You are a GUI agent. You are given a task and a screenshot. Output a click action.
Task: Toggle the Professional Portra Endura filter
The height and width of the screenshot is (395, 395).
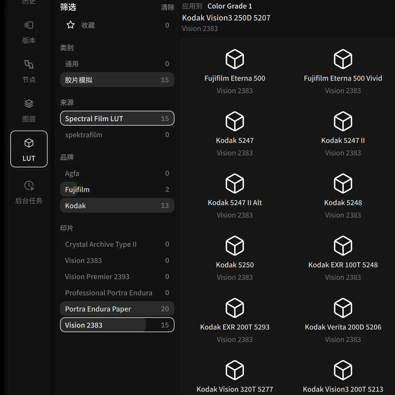coord(117,292)
